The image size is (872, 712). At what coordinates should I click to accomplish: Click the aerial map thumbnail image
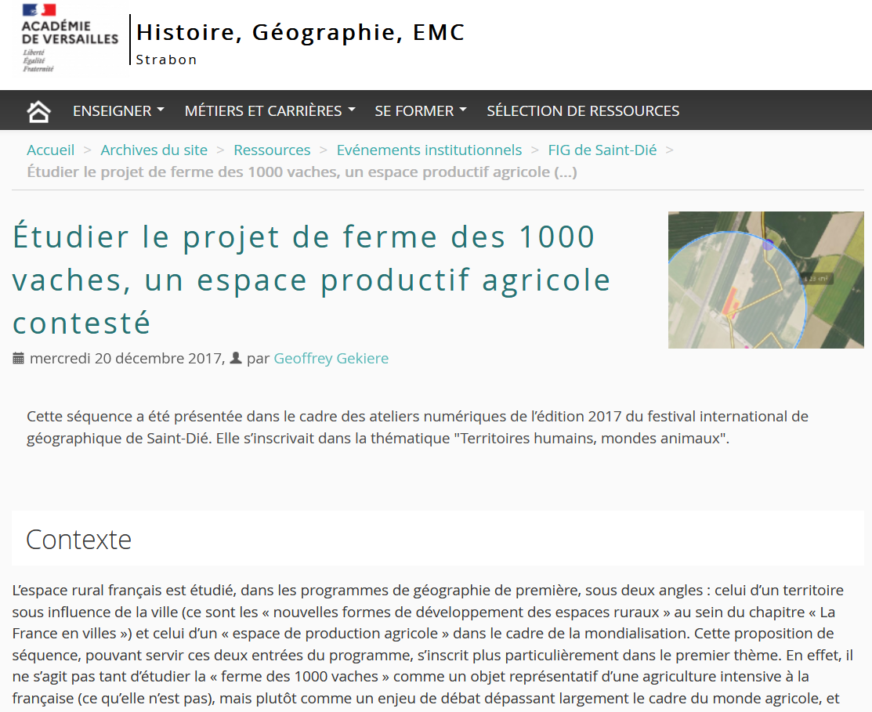[x=765, y=280]
